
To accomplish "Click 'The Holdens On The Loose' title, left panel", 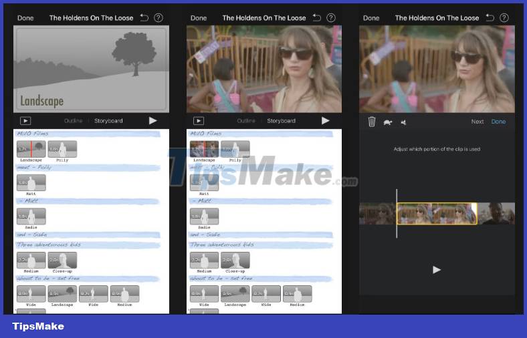I will 92,18.
